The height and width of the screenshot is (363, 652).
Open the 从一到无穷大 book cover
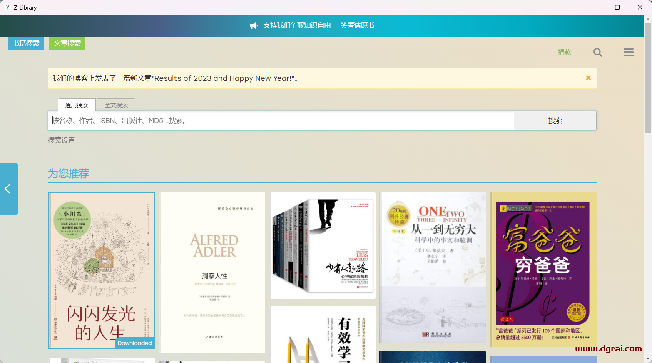point(433,268)
